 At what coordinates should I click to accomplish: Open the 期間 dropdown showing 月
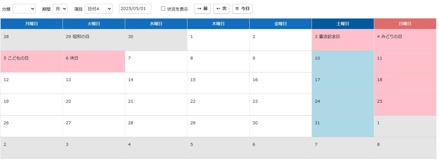pos(60,9)
